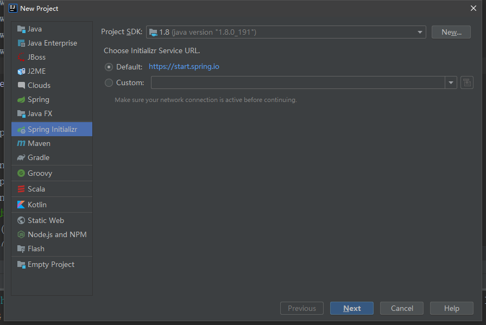Click the Spring Initializr icon
486x325 pixels.
tap(21, 130)
